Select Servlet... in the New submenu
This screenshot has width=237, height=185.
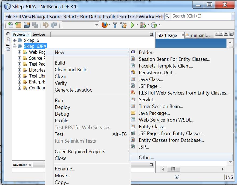[147, 100]
